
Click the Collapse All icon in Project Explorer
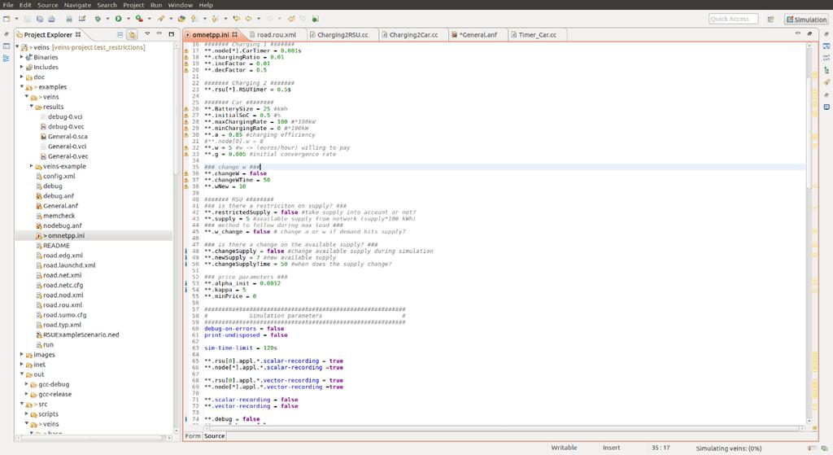click(x=120, y=34)
